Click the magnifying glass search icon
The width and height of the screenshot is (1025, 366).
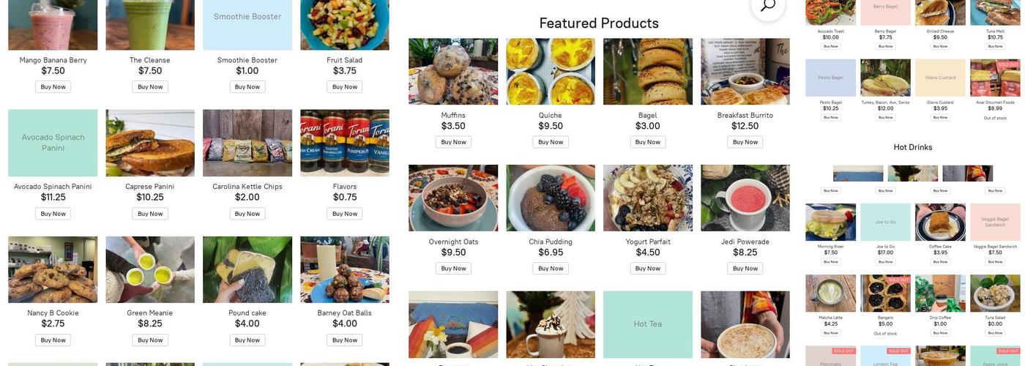pos(767,6)
